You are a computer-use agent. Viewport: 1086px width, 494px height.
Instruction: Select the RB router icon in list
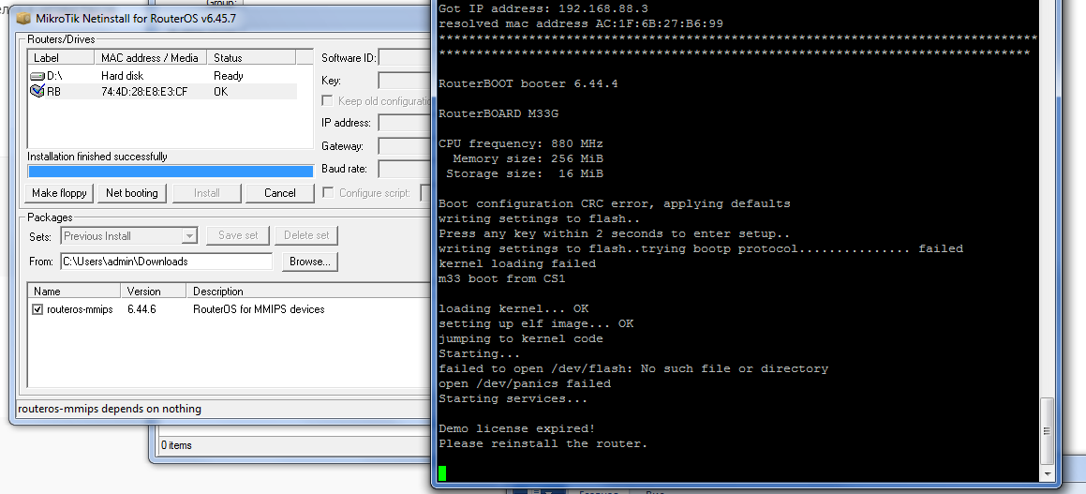pos(37,92)
